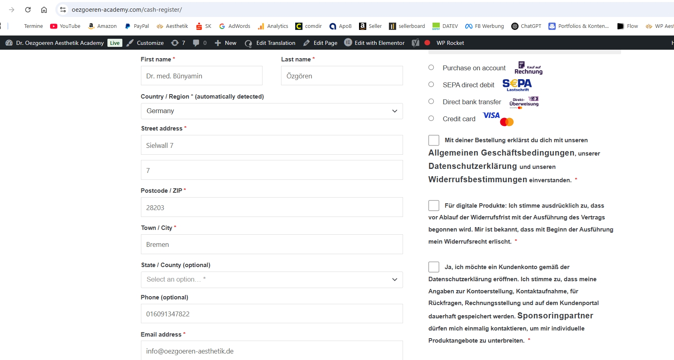This screenshot has height=360, width=674.
Task: Open Dr. Oezgoeren Aesthetik Academy site menu
Action: click(55, 43)
